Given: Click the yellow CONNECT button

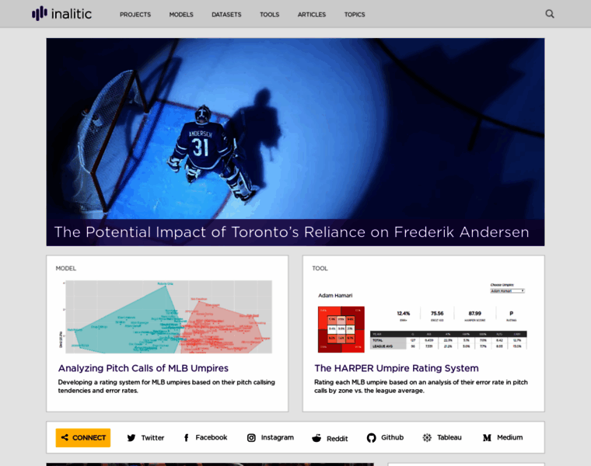Looking at the screenshot, I should [x=83, y=438].
